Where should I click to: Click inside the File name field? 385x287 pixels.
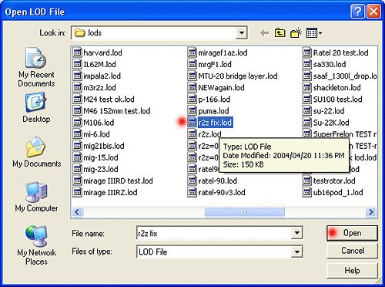pyautogui.click(x=214, y=233)
